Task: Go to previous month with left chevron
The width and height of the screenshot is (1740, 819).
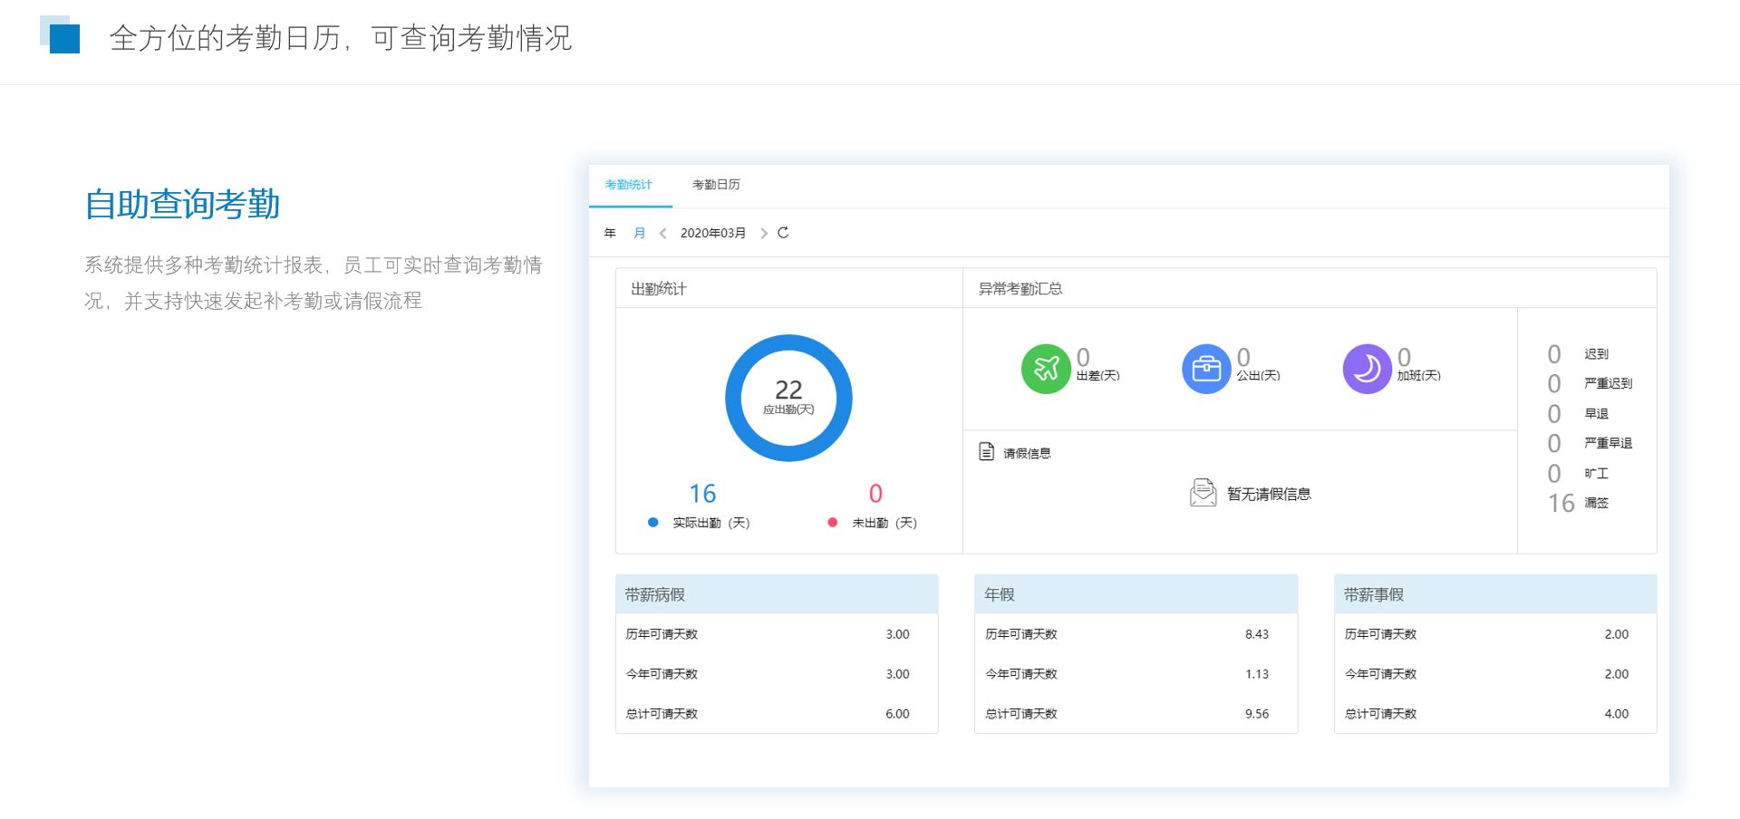Action: [663, 234]
